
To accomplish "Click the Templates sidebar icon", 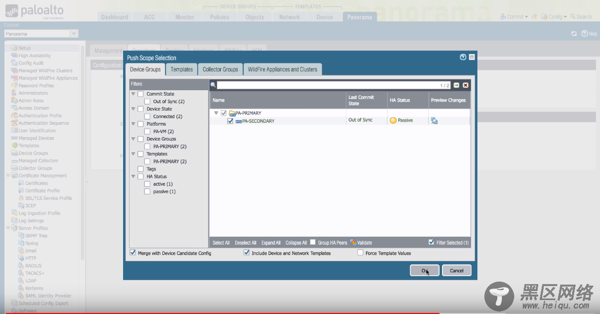I will [x=14, y=146].
